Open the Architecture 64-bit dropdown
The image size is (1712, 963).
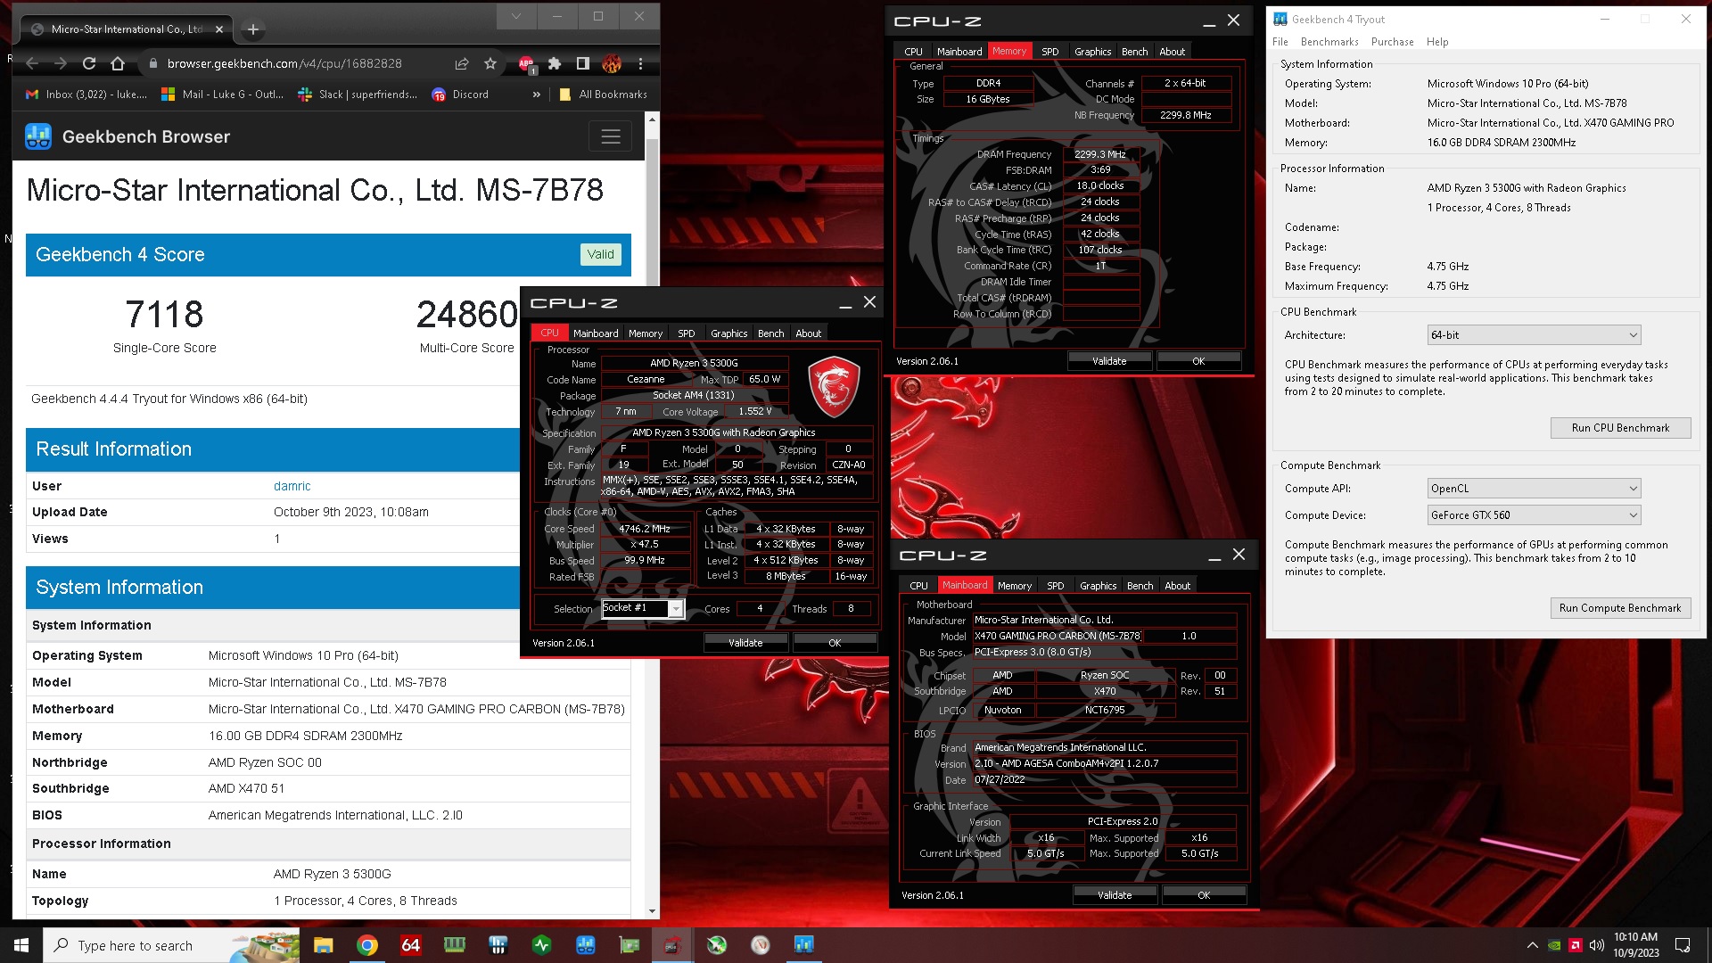[1534, 335]
